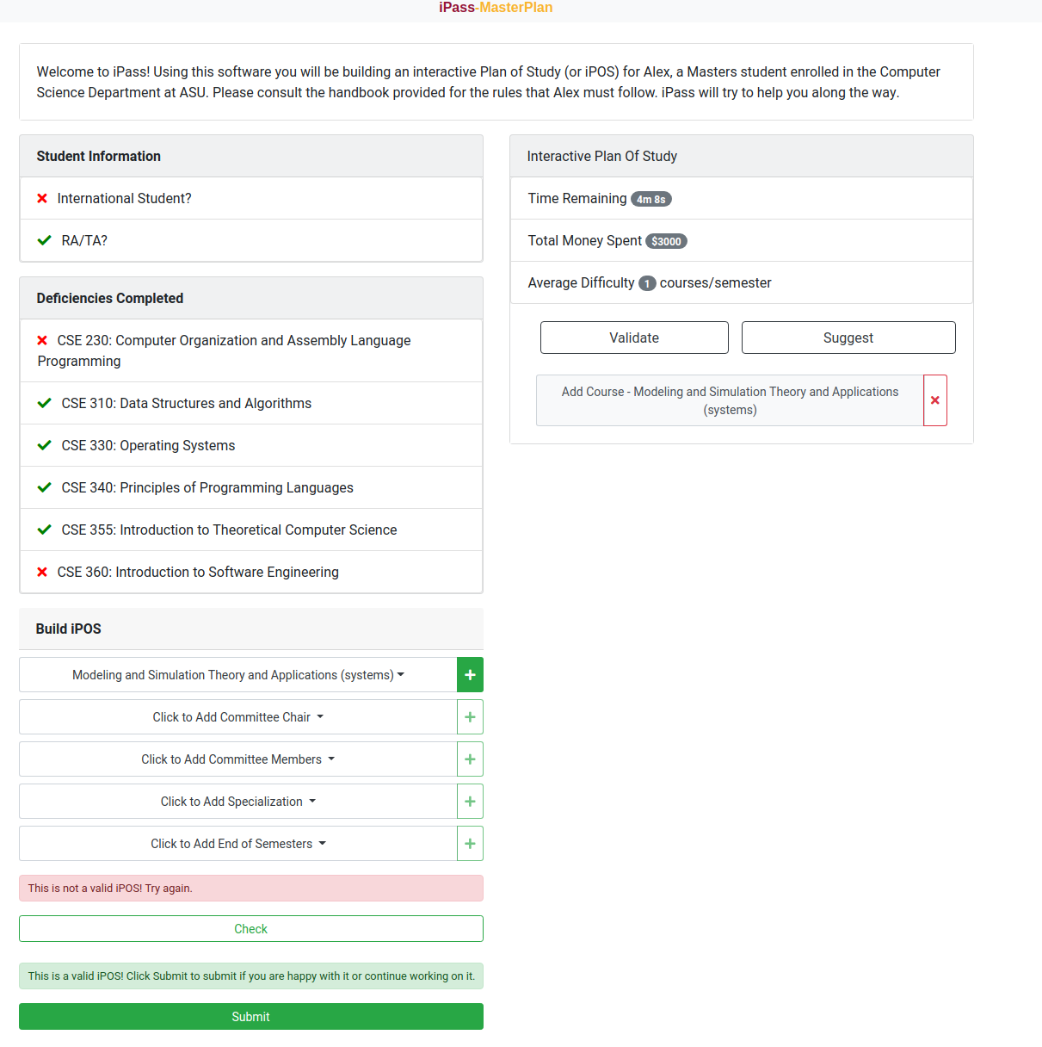
Task: Click the green plus to add Modeling and Simulation program
Action: pyautogui.click(x=470, y=674)
